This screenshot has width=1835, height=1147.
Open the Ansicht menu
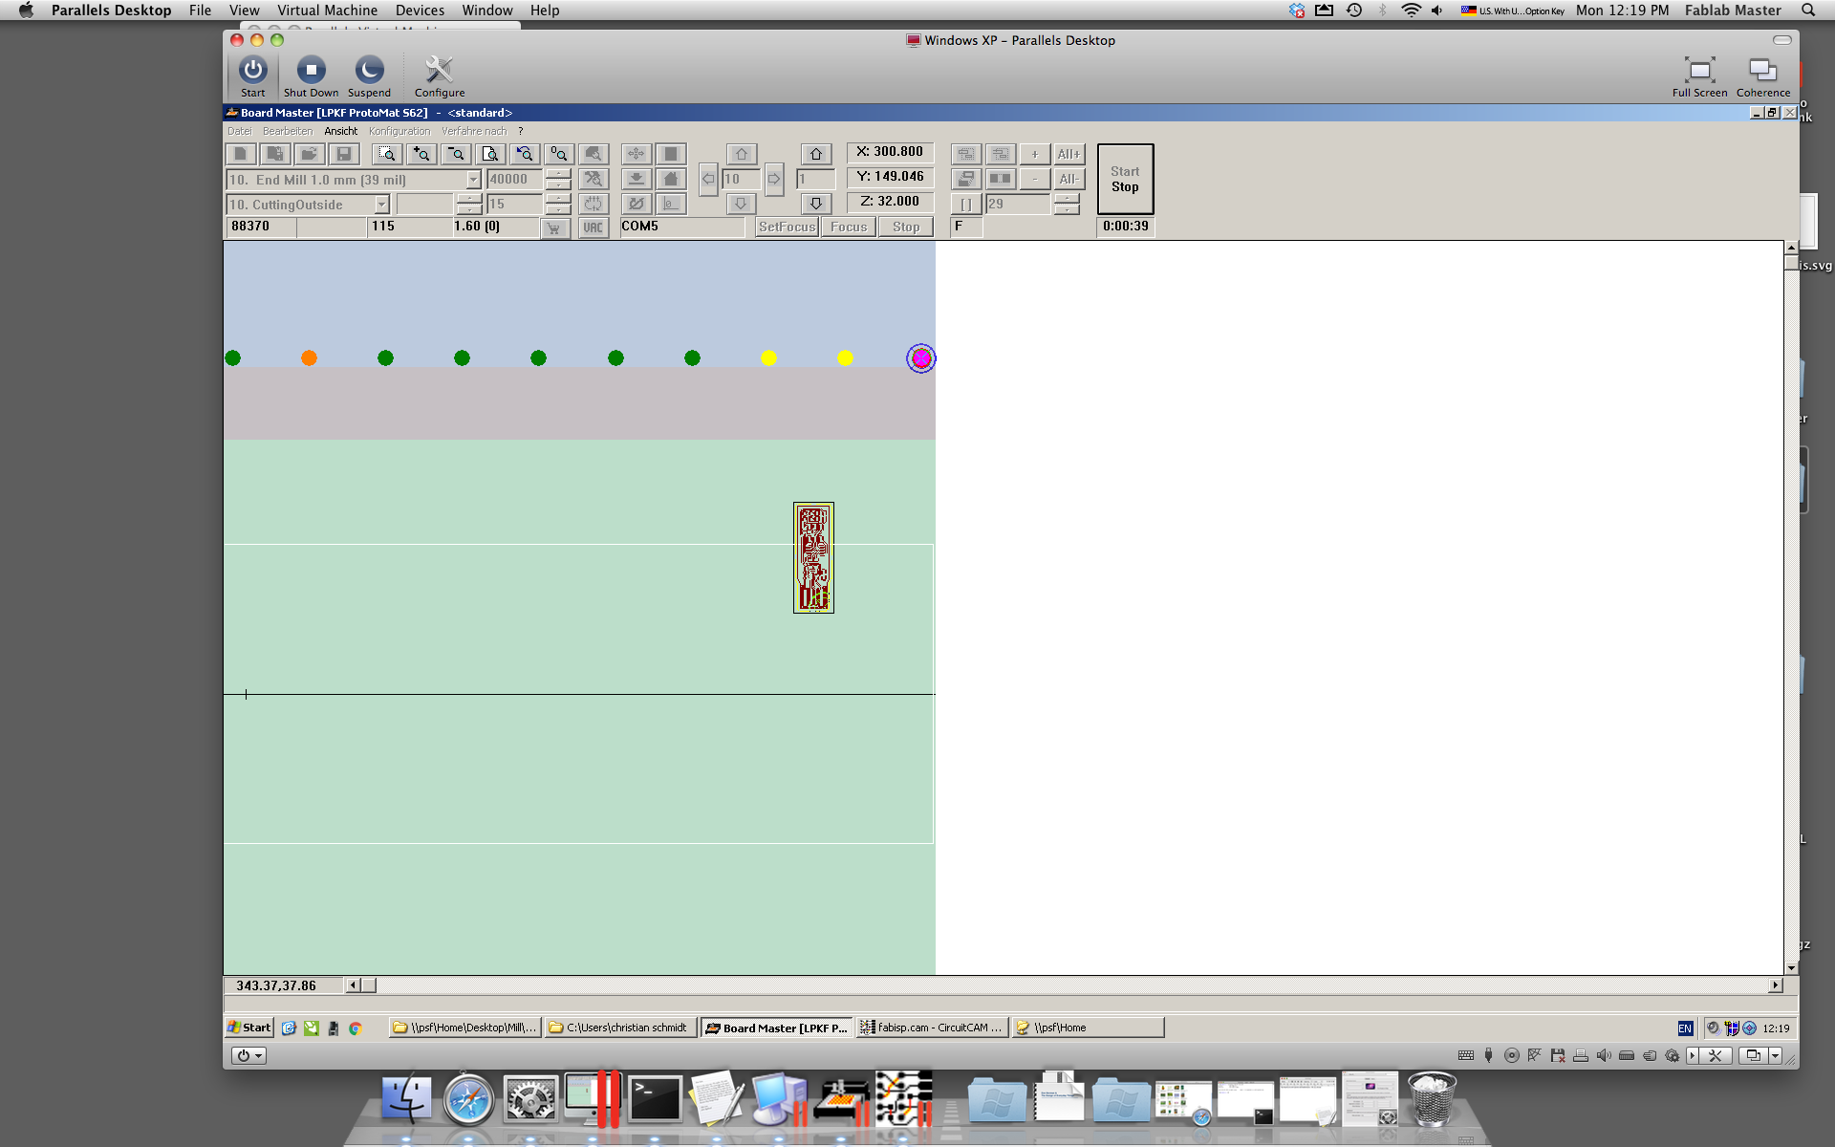tap(340, 131)
